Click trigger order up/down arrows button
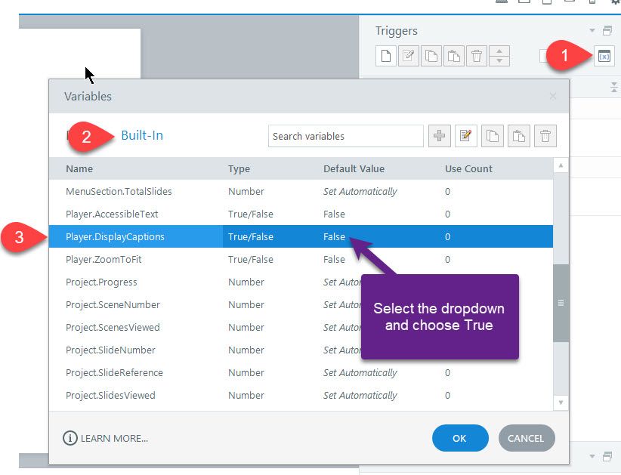621x475 pixels. point(499,56)
